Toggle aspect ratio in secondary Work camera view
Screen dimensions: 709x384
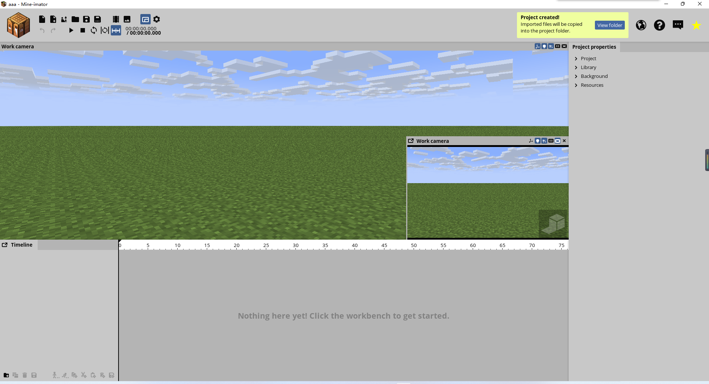click(x=558, y=141)
